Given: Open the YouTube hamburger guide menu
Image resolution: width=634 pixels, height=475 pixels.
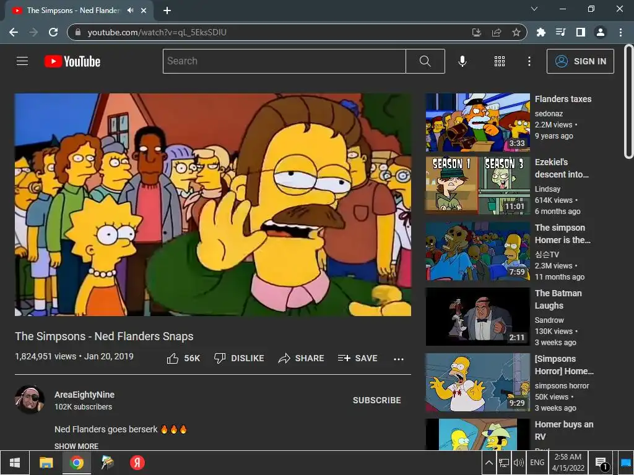Looking at the screenshot, I should (x=22, y=61).
